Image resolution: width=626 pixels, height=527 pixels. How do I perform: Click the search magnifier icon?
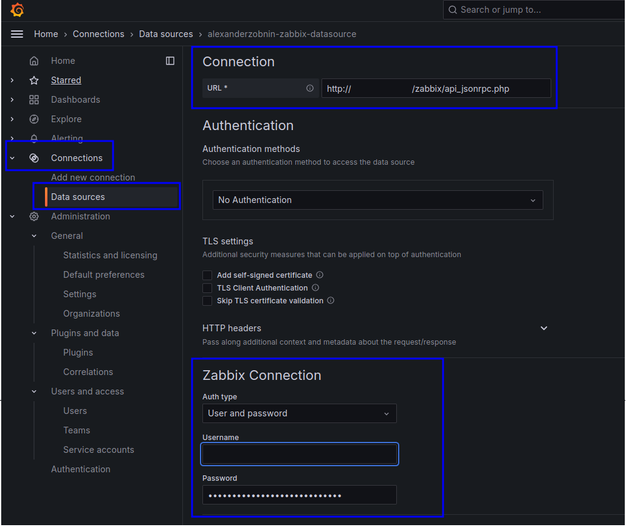(452, 10)
